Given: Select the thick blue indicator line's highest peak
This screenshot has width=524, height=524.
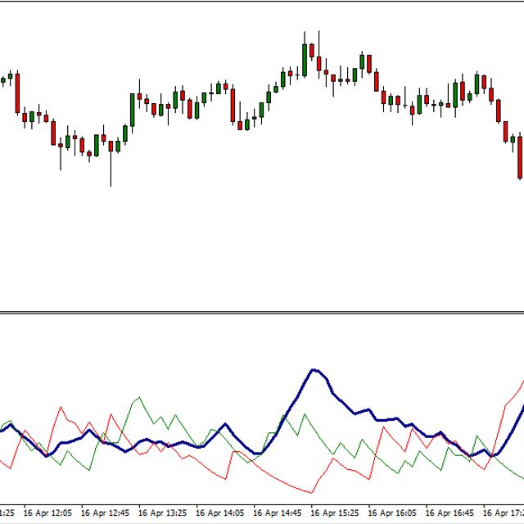Looking at the screenshot, I should pyautogui.click(x=313, y=370).
